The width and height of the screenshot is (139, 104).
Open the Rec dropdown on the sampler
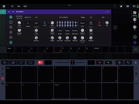click(83, 17)
